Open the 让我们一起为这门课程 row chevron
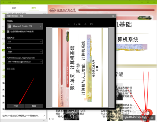This screenshot has width=157, height=122. [x=44, y=116]
